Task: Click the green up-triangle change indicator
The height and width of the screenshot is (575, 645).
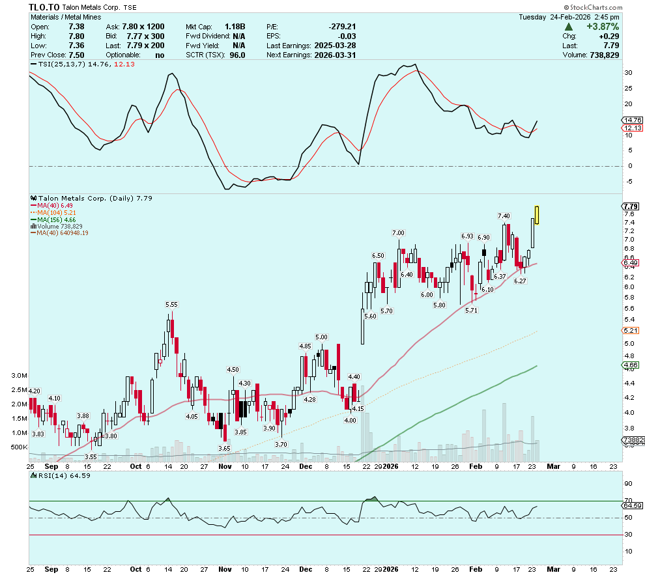Action: pyautogui.click(x=569, y=27)
